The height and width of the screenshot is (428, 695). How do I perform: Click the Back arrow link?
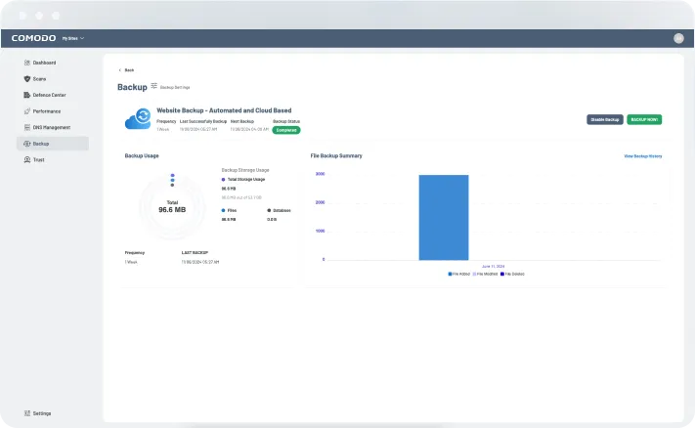pyautogui.click(x=126, y=70)
